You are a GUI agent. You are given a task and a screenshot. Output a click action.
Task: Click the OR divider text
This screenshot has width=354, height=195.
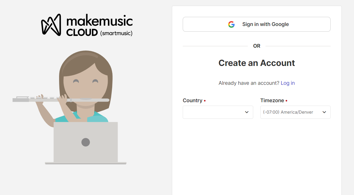pos(257,46)
